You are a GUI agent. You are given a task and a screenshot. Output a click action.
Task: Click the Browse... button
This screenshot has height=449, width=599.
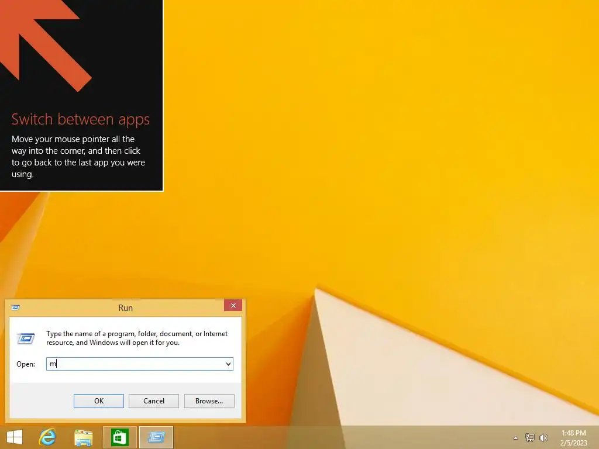pos(209,401)
